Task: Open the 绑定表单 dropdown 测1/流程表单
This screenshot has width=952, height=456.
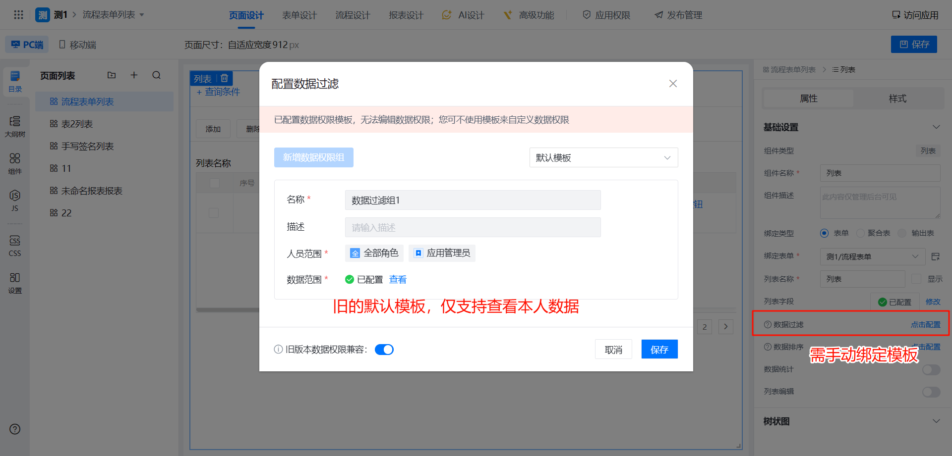Action: point(872,256)
